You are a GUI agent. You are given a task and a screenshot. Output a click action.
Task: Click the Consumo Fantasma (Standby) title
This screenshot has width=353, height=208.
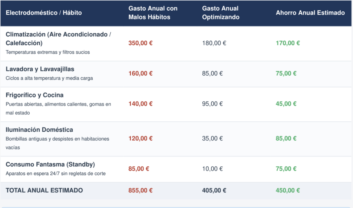[x=50, y=164]
